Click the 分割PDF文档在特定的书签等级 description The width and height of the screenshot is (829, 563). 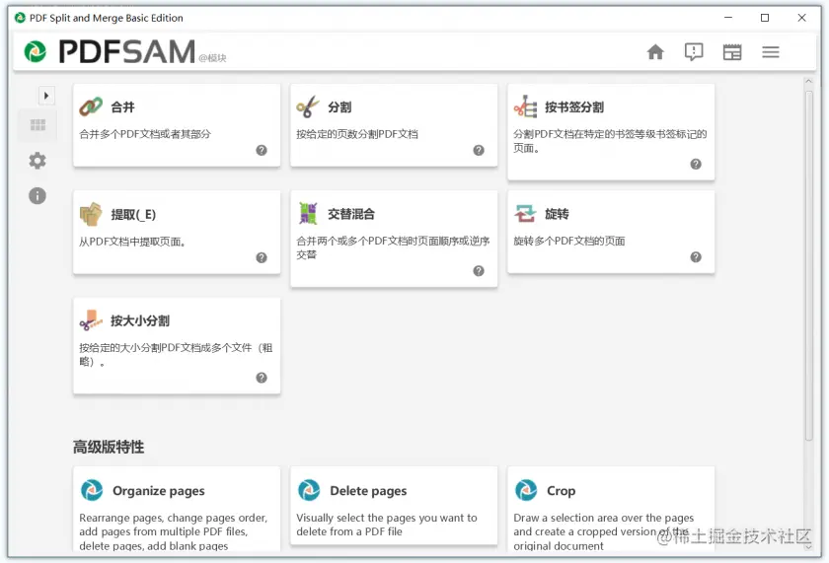610,141
